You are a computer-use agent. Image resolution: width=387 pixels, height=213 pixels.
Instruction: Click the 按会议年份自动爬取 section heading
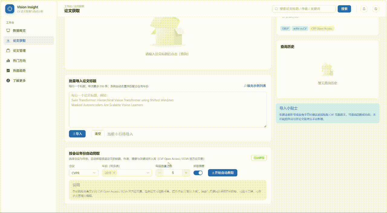pos(84,153)
